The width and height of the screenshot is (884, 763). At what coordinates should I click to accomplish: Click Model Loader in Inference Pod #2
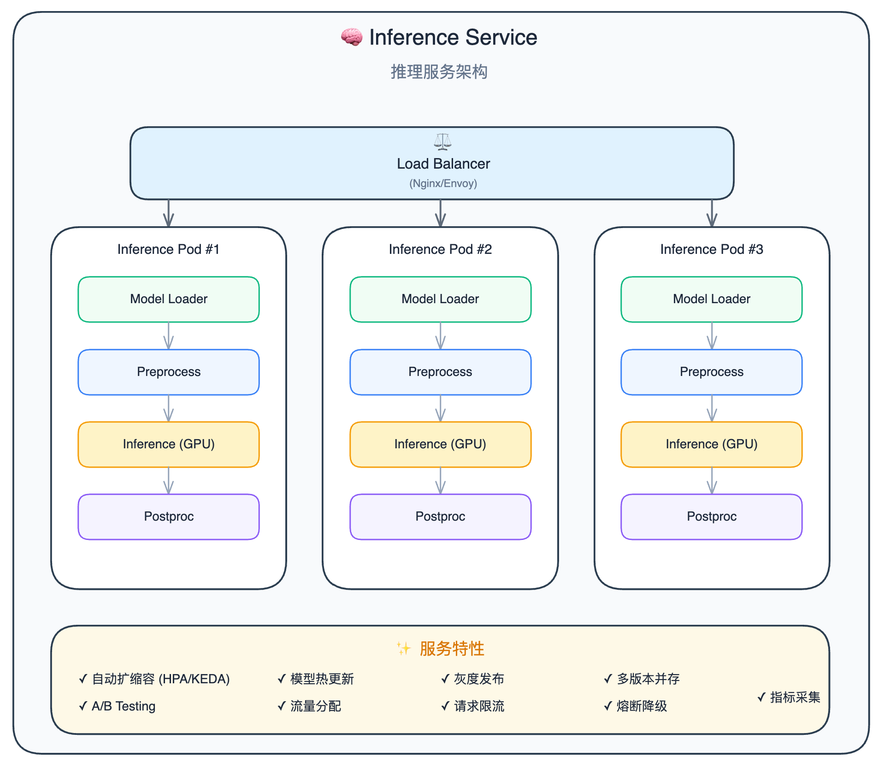[x=440, y=299]
